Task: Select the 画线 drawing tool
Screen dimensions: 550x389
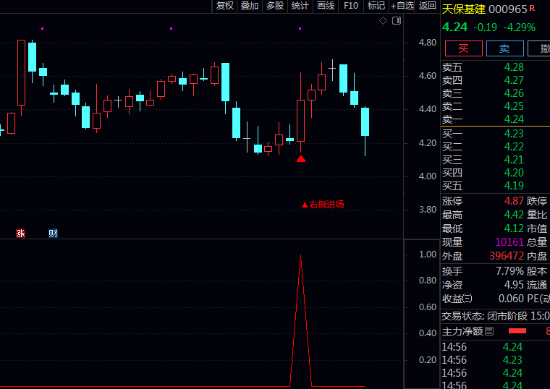Action: [326, 6]
